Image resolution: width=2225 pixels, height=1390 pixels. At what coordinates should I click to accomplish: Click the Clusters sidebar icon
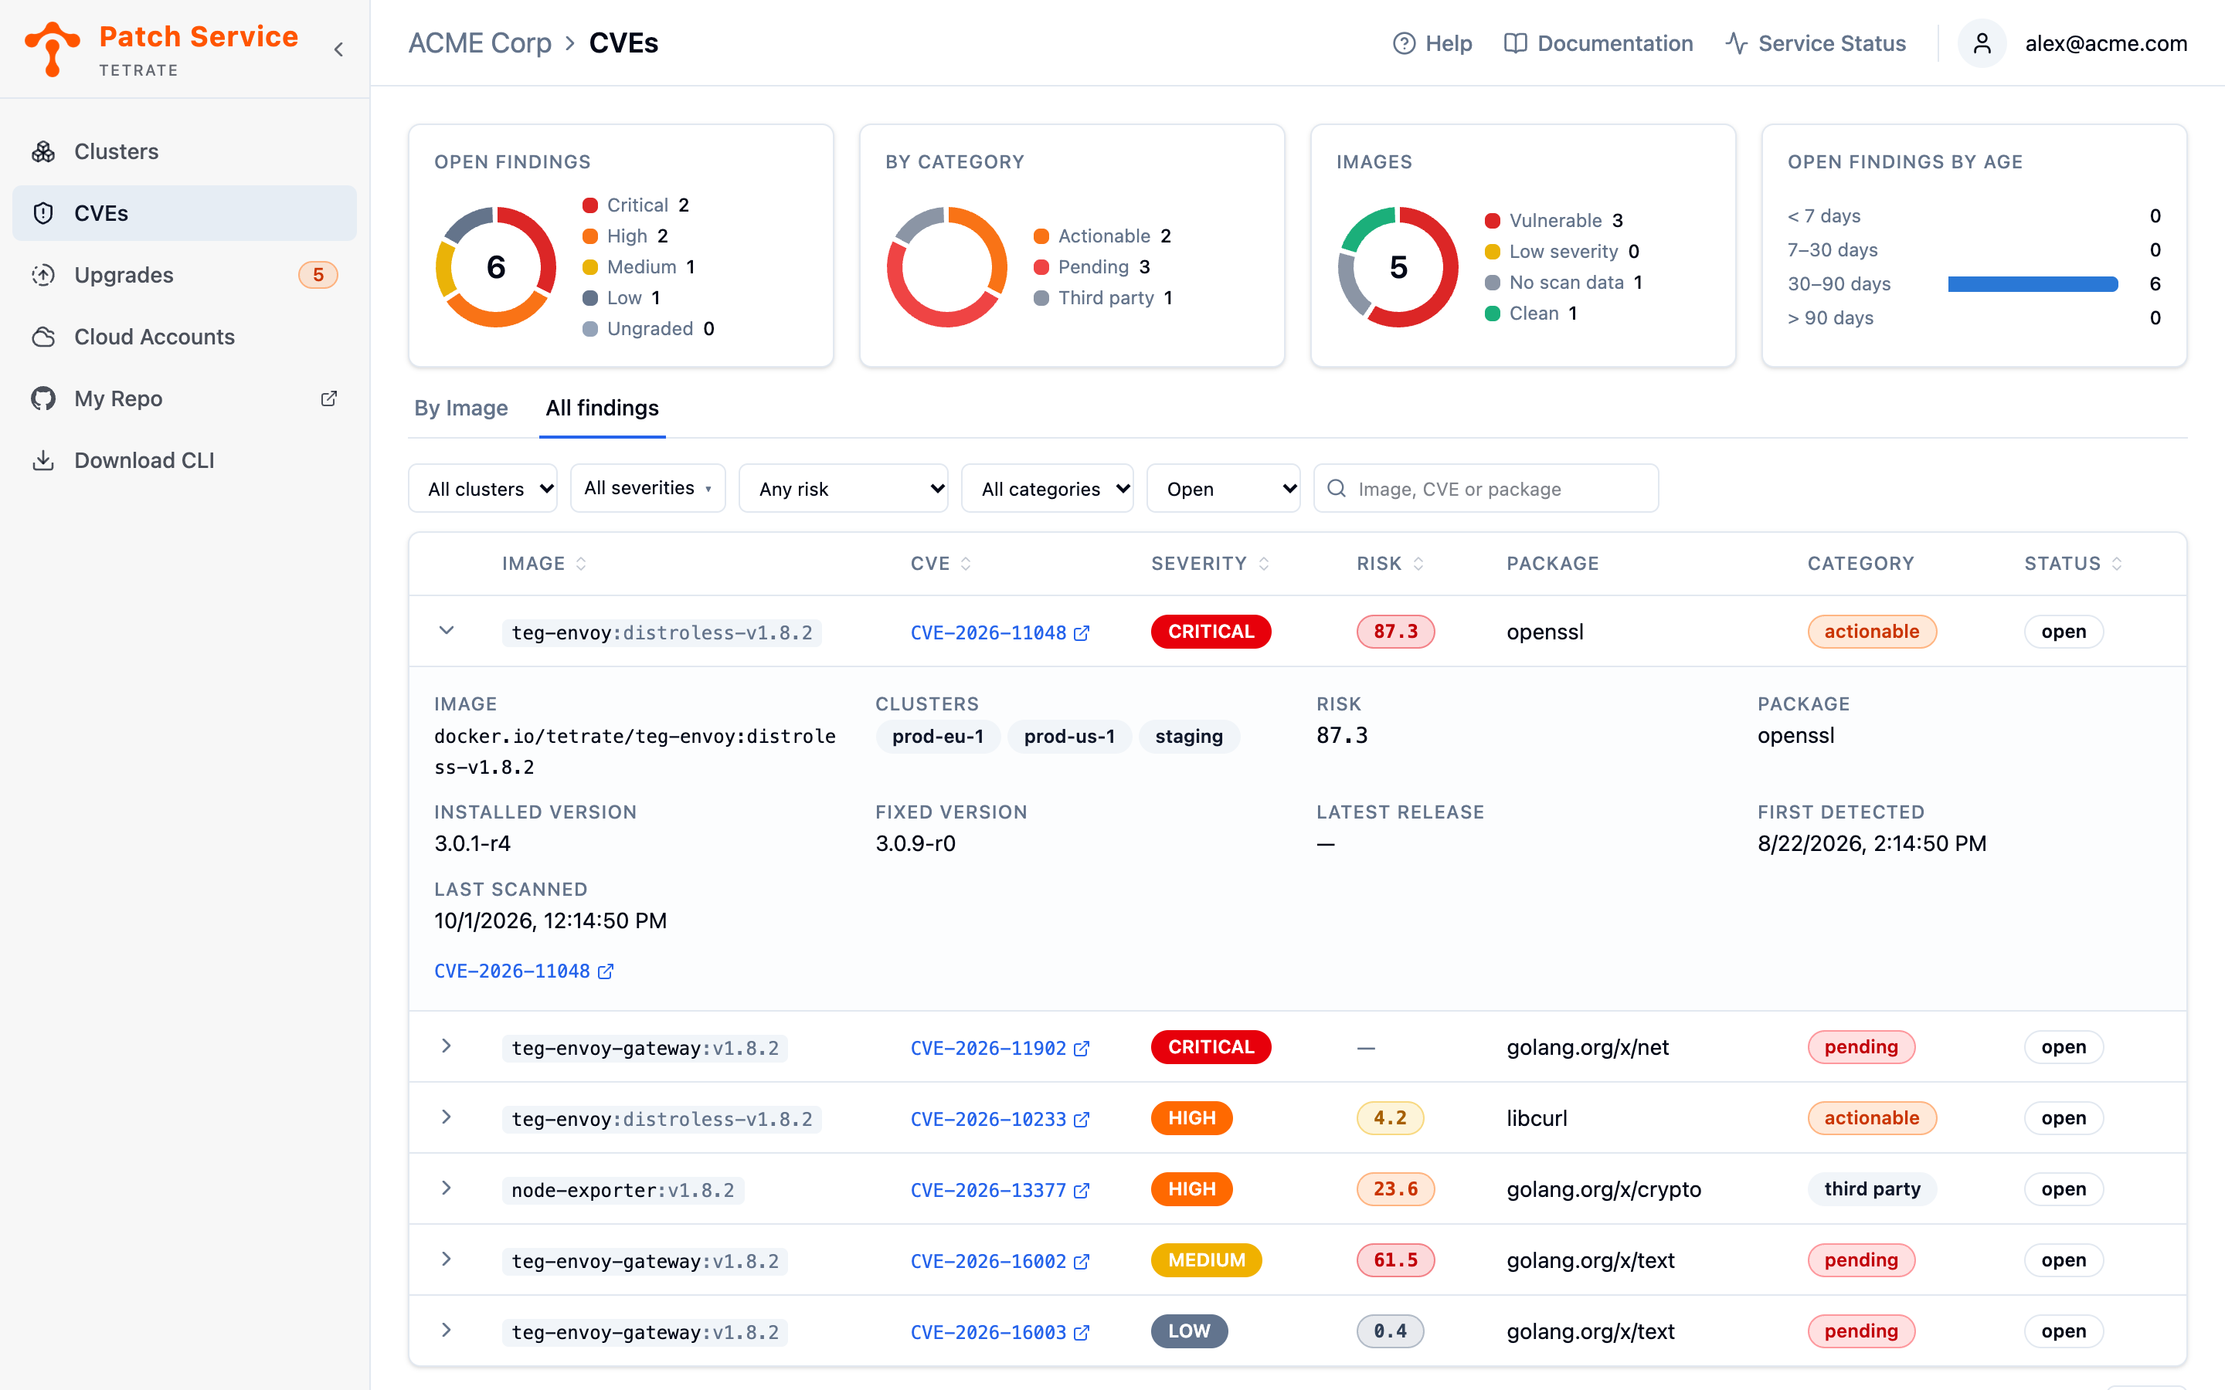(43, 151)
